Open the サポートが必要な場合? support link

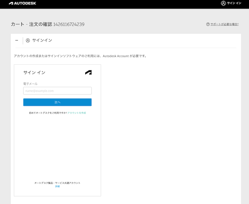224,24
